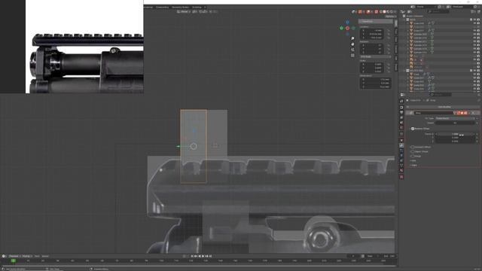Toggle the viewport gizmos button in header

360,12
